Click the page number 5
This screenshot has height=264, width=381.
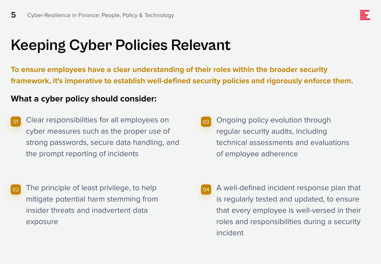(x=13, y=15)
